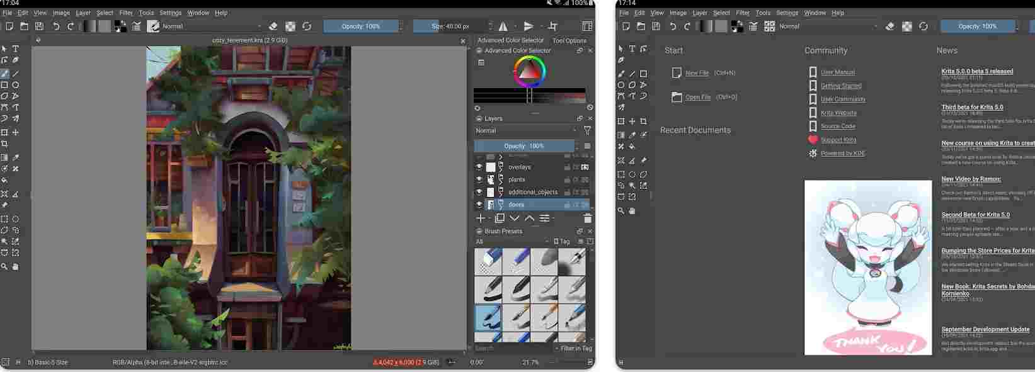1035x372 pixels.
Task: Toggle Preserve Alpha in left window toolbar
Action: [x=290, y=26]
